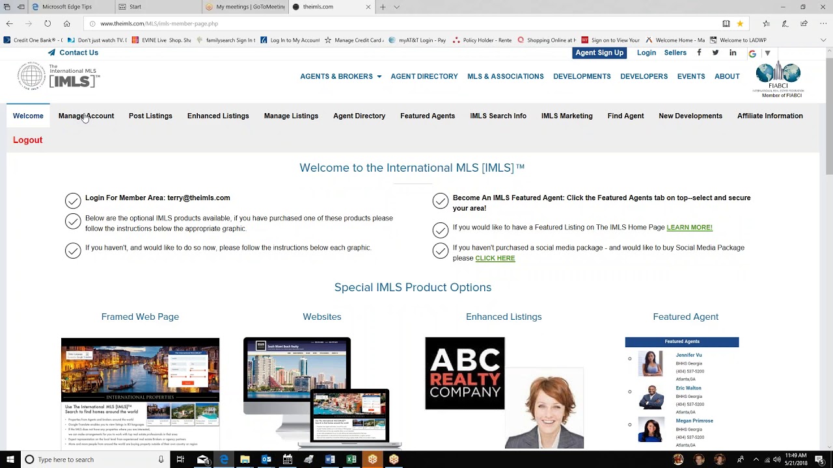Click the favorites star in address bar
Image resolution: width=833 pixels, height=468 pixels.
point(740,23)
